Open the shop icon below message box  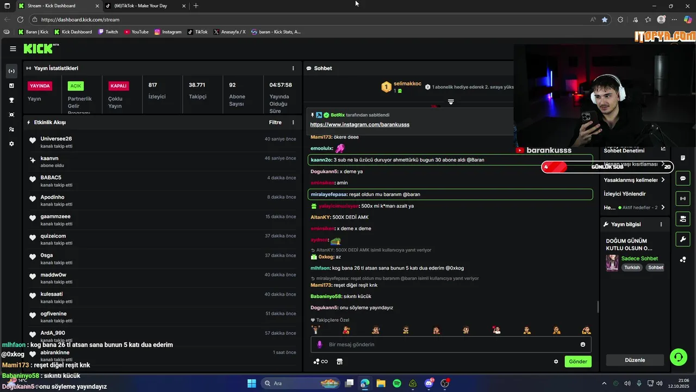[x=340, y=362]
